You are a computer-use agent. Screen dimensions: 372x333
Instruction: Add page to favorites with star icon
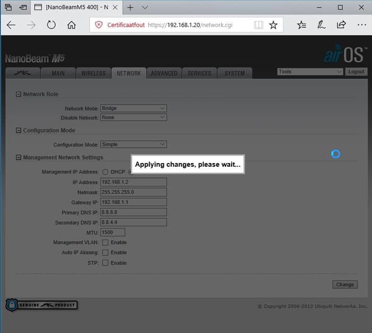(273, 24)
